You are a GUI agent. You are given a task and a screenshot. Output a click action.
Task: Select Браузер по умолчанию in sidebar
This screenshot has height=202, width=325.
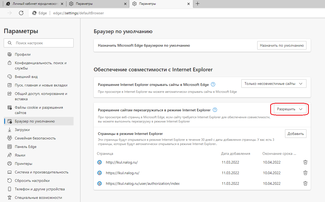point(39,121)
